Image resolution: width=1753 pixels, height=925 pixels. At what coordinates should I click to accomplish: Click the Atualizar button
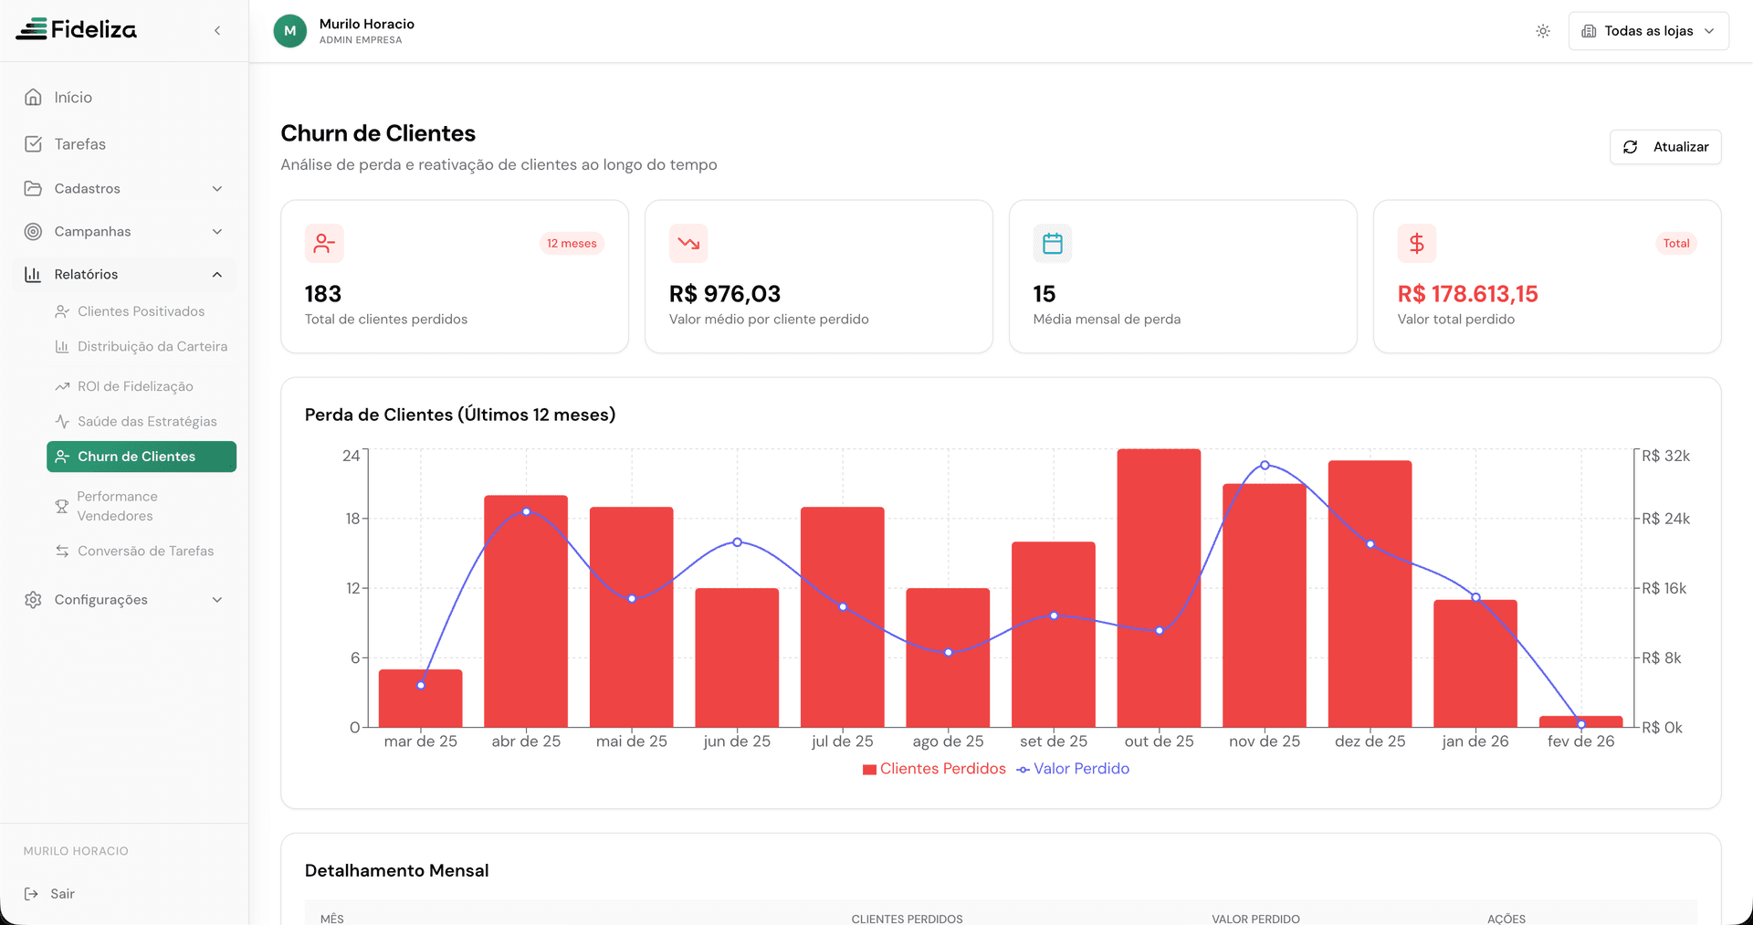pos(1665,147)
